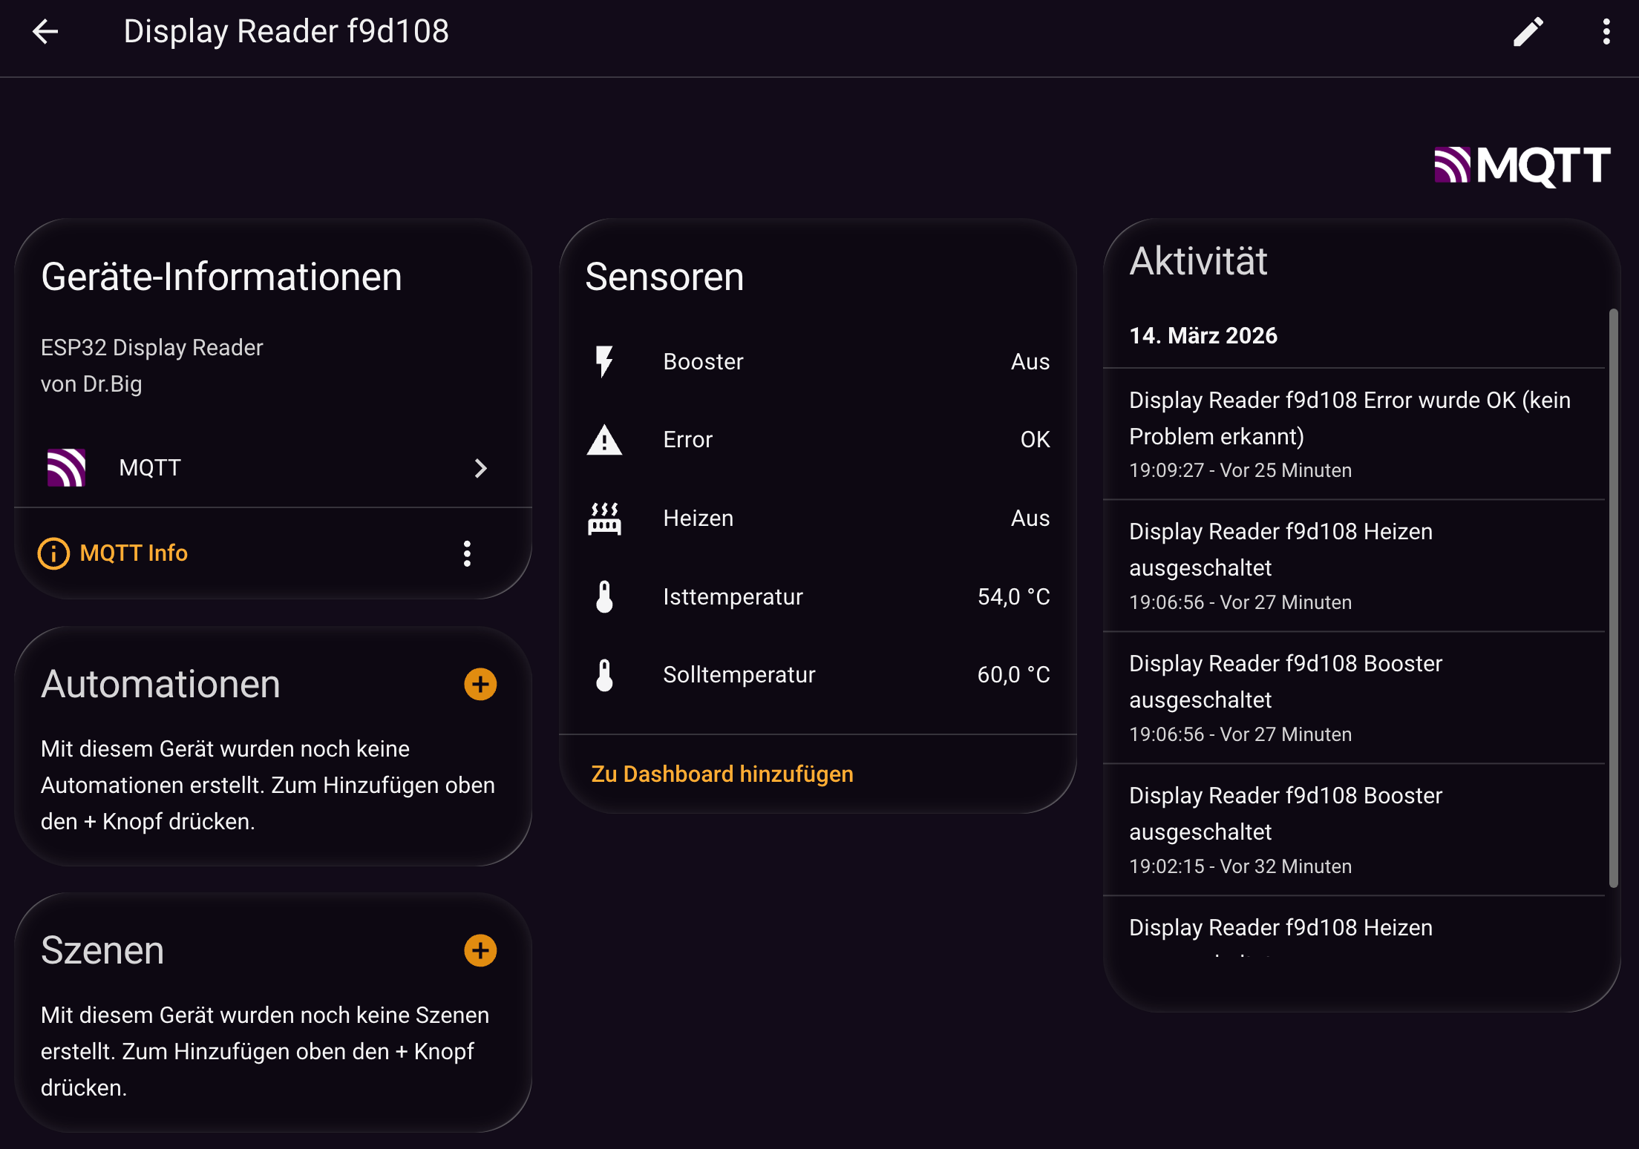The width and height of the screenshot is (1639, 1149).
Task: Click the back arrow in header
Action: click(x=45, y=31)
